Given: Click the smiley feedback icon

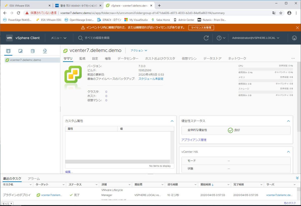Looking at the screenshot, I should [x=294, y=38].
